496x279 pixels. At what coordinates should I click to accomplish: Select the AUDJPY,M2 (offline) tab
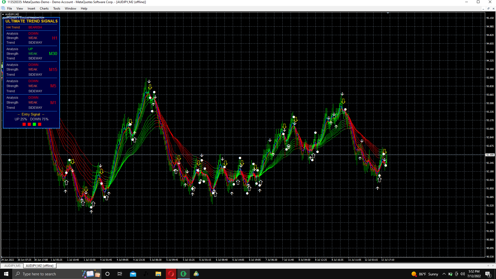point(40,266)
